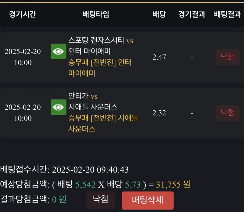Click the 승무패 [전반전] 시애틀 사운더스 bet pick
The image size is (244, 212).
coord(103,123)
